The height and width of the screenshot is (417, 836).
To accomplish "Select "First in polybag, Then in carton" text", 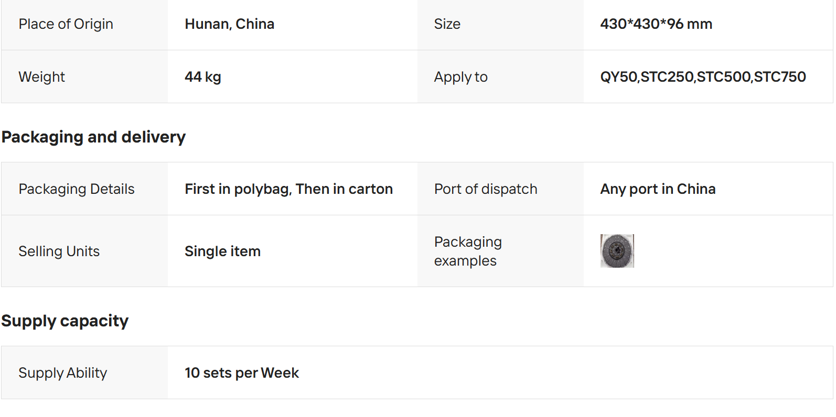I will click(x=288, y=189).
